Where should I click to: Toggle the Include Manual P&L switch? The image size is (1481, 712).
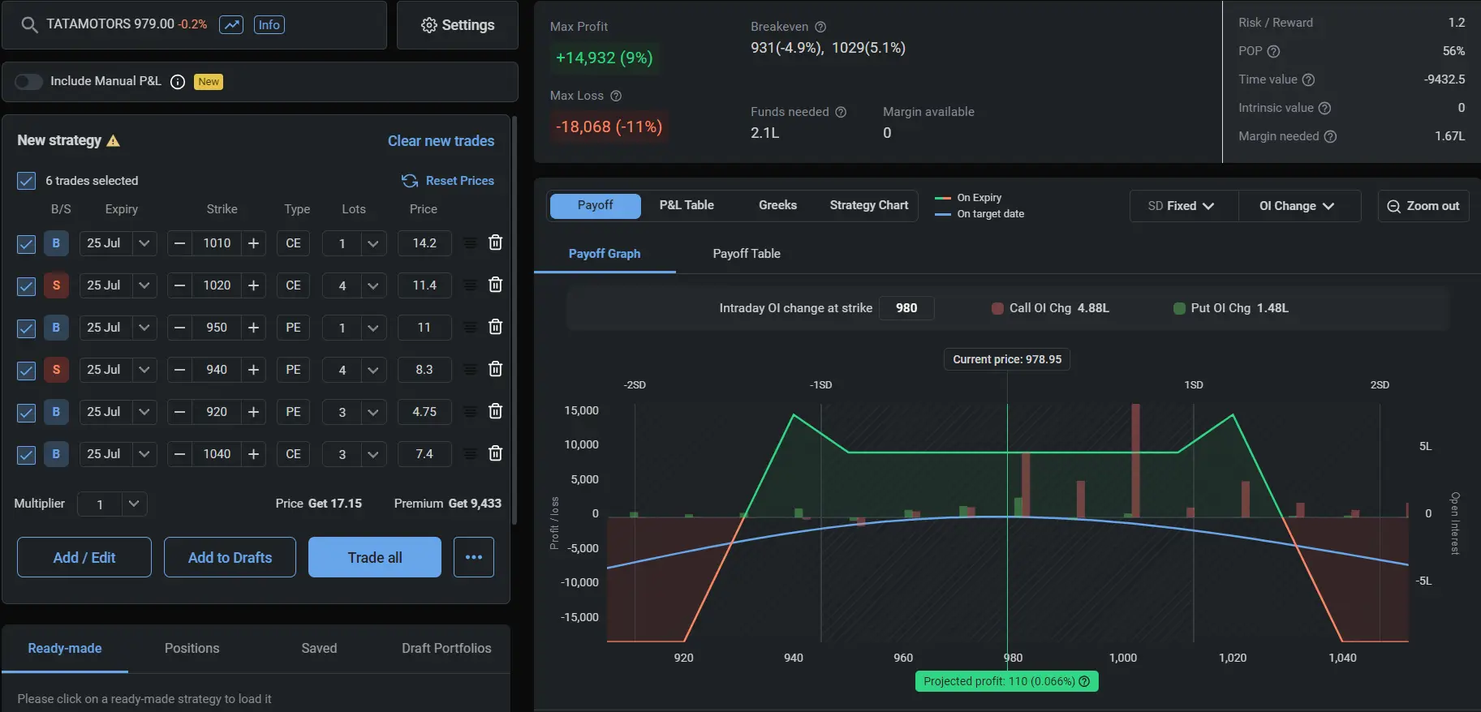(x=28, y=82)
